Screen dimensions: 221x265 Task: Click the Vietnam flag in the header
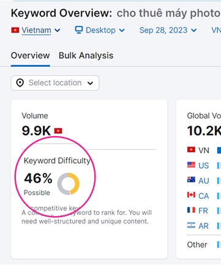pyautogui.click(x=15, y=30)
